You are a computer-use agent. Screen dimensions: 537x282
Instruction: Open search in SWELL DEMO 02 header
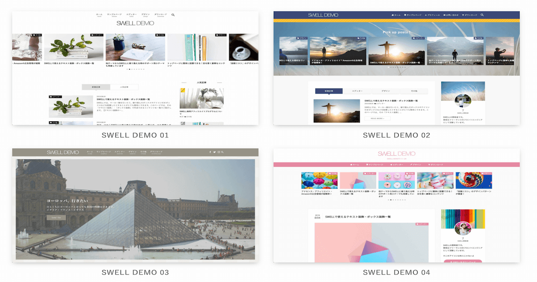[x=482, y=15]
